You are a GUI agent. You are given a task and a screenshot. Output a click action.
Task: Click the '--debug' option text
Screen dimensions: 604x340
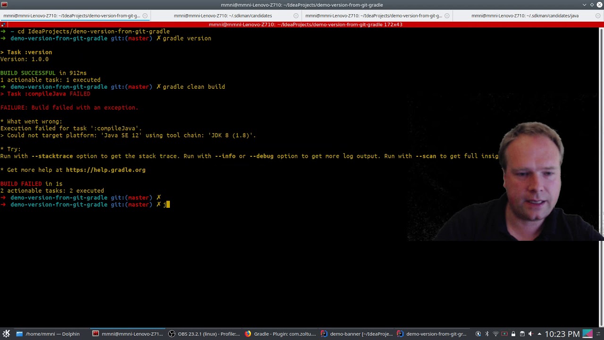coord(261,156)
